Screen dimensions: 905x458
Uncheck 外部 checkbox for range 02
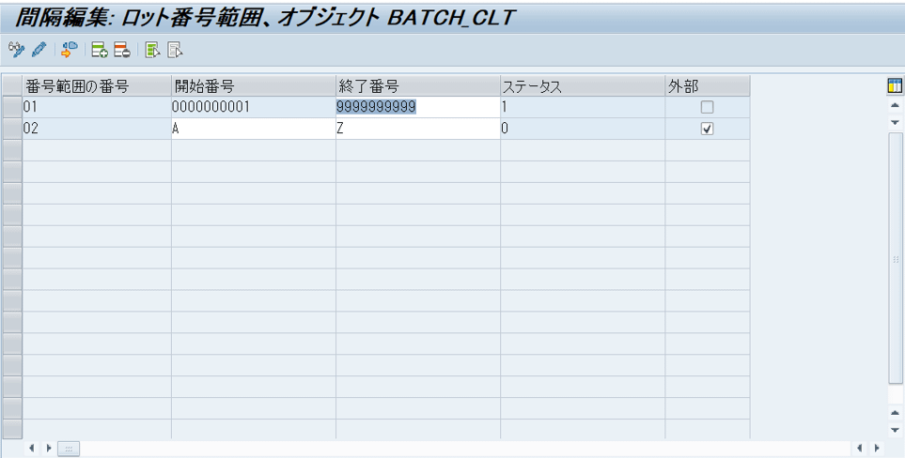pos(707,130)
